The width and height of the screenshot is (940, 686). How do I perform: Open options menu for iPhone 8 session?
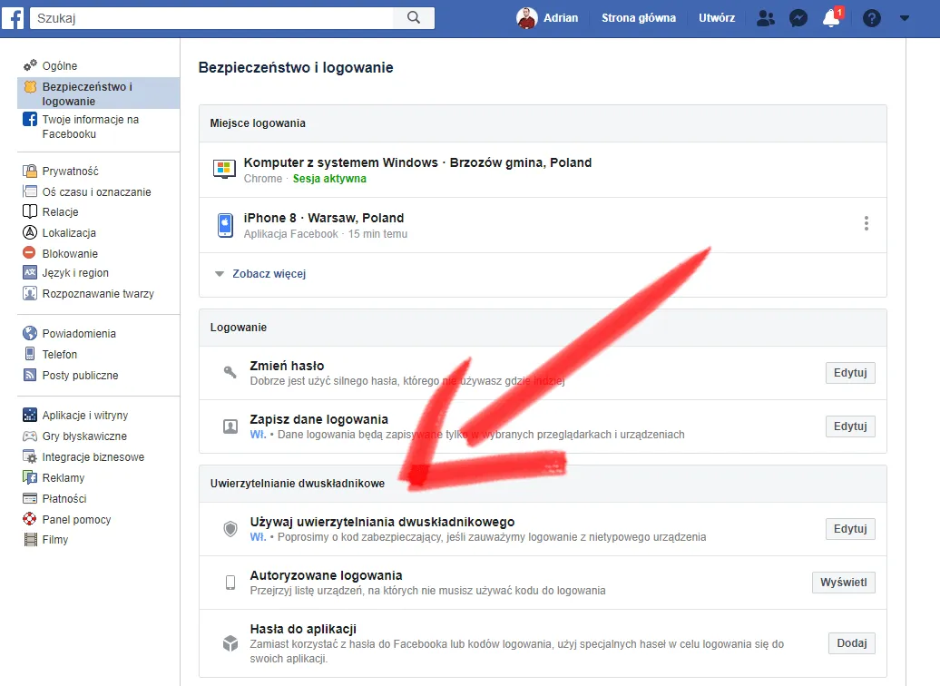[866, 223]
